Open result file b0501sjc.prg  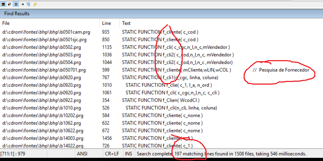pos(44,40)
